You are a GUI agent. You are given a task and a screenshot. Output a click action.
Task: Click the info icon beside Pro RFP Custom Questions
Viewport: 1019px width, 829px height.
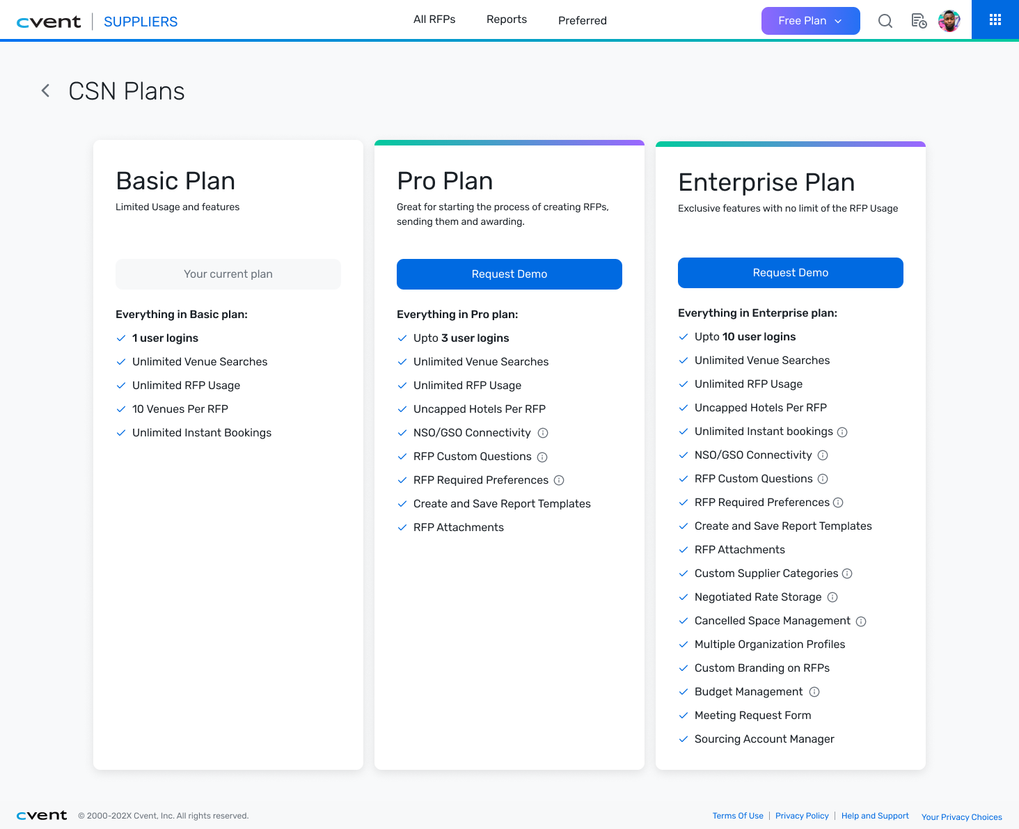pos(542,457)
